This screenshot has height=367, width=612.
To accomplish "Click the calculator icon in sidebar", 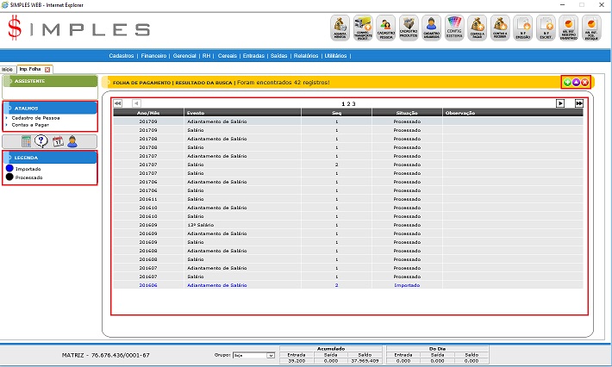I will [27, 141].
